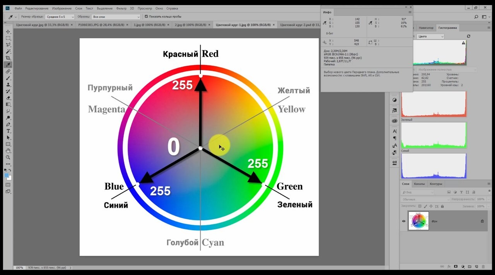The width and height of the screenshot is (495, 275).
Task: Open histogram channel dropdown Цвета
Action: click(430, 36)
